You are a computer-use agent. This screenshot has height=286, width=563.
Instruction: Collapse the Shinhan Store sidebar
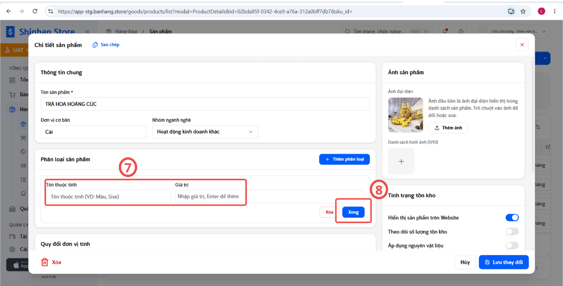pyautogui.click(x=87, y=32)
